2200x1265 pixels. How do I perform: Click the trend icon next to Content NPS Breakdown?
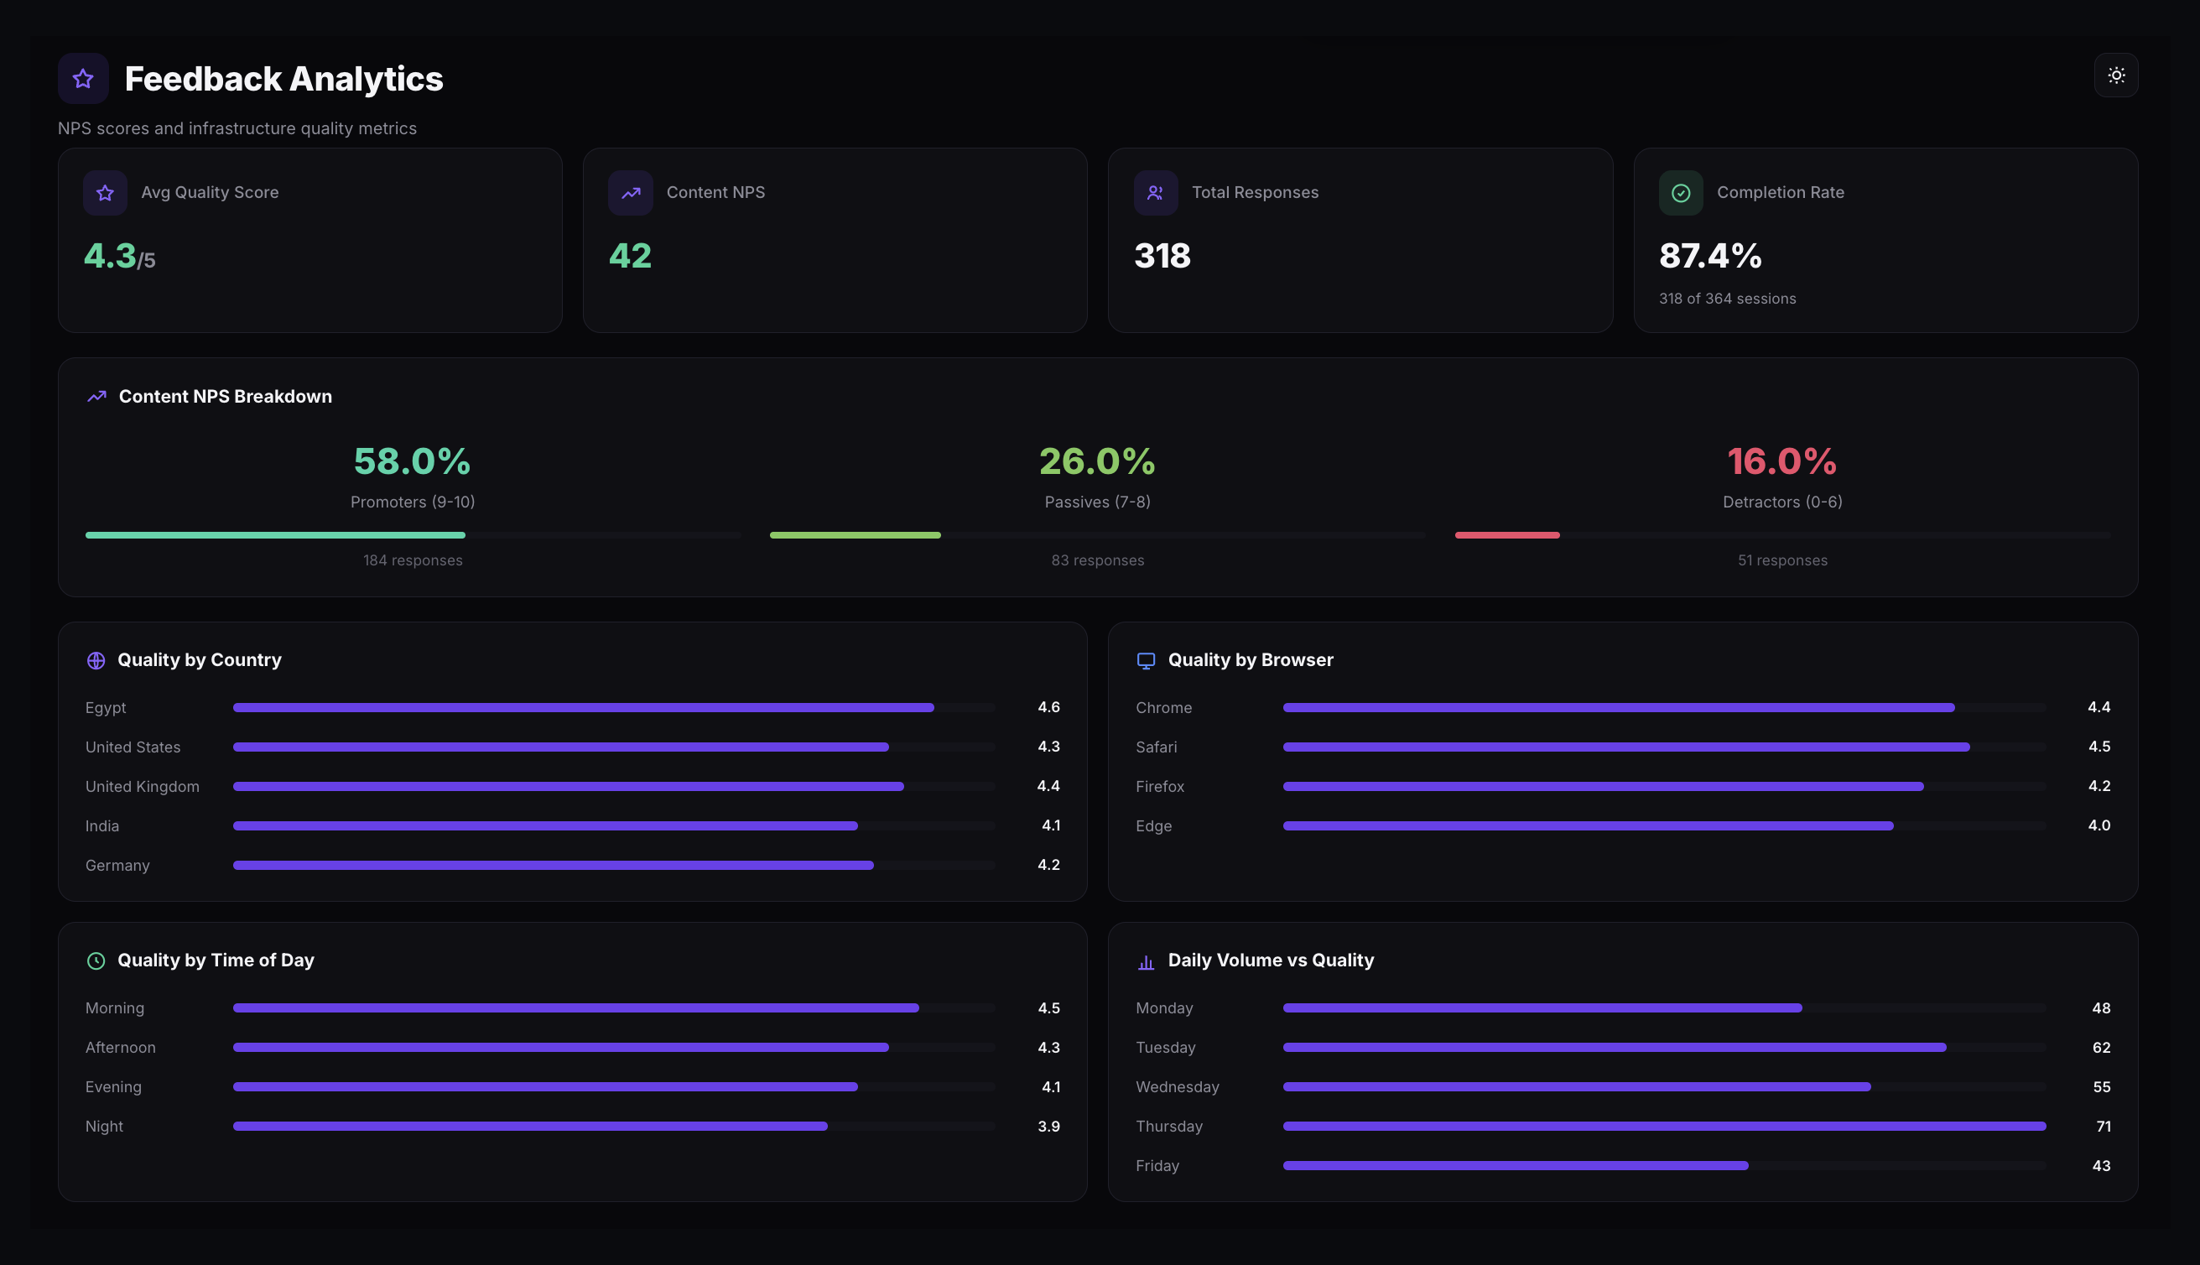coord(96,396)
